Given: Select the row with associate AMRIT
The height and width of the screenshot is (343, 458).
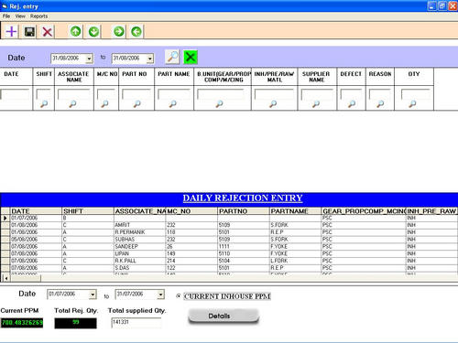Looking at the screenshot, I should [229, 225].
